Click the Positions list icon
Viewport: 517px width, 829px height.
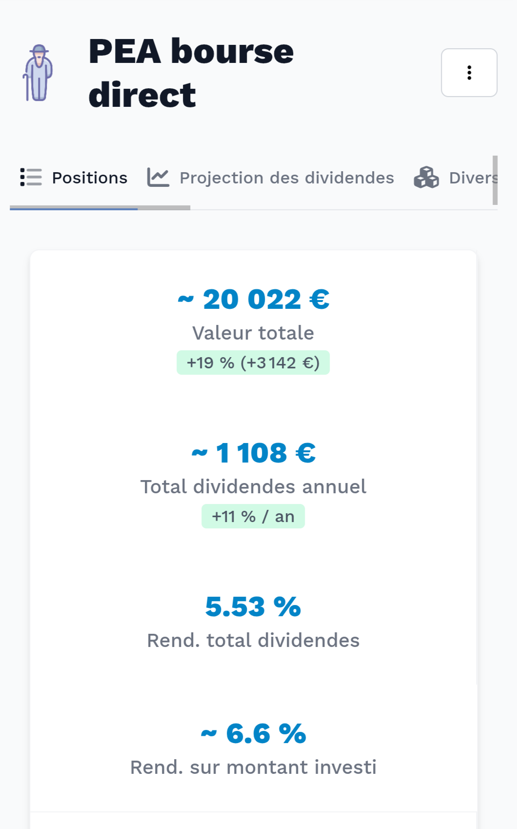tap(31, 177)
